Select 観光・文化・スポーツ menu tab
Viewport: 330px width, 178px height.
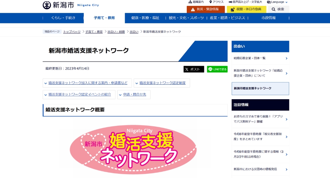click(186, 18)
